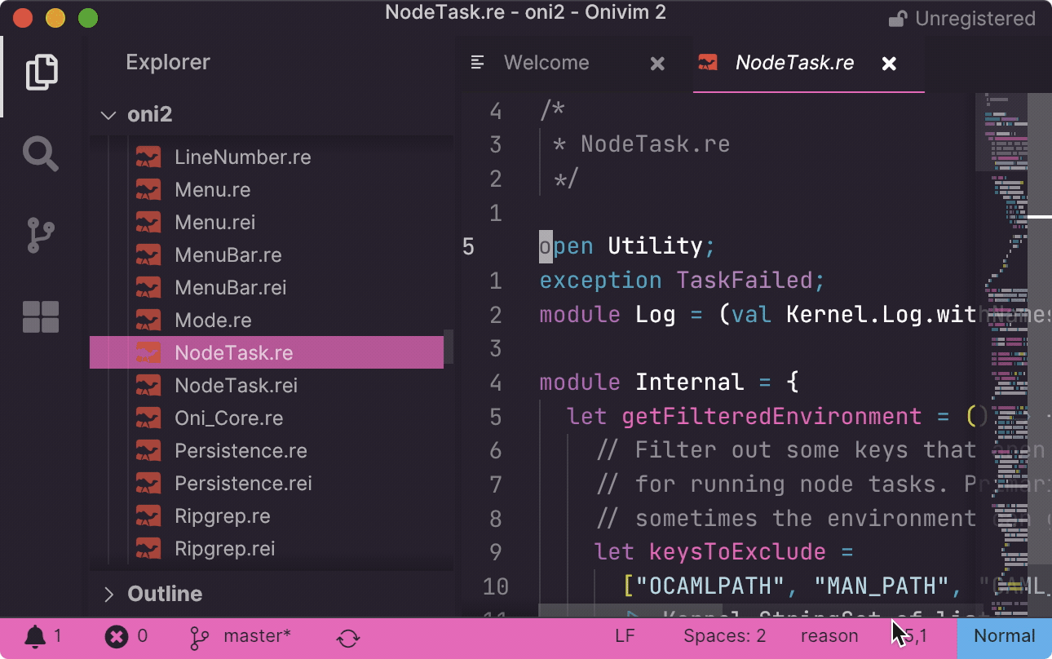
Task: Click the 'let keysToExclude =' line
Action: pos(723,552)
